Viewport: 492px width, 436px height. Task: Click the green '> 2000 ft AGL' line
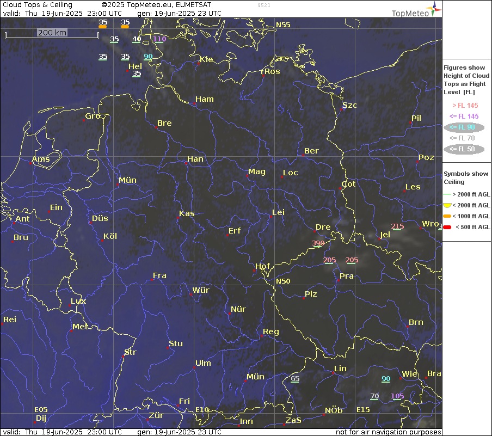click(x=447, y=195)
